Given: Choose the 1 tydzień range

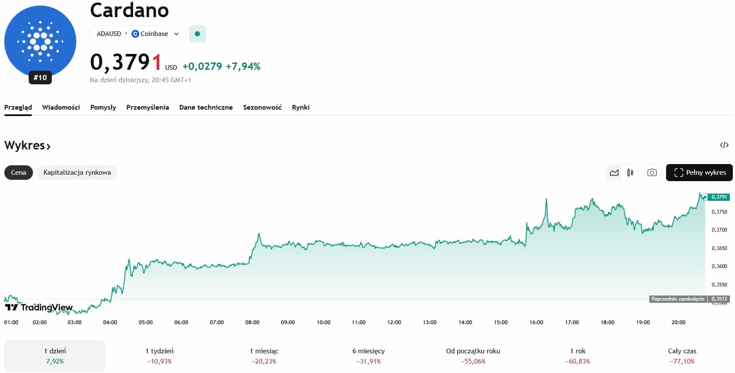Looking at the screenshot, I should (159, 356).
